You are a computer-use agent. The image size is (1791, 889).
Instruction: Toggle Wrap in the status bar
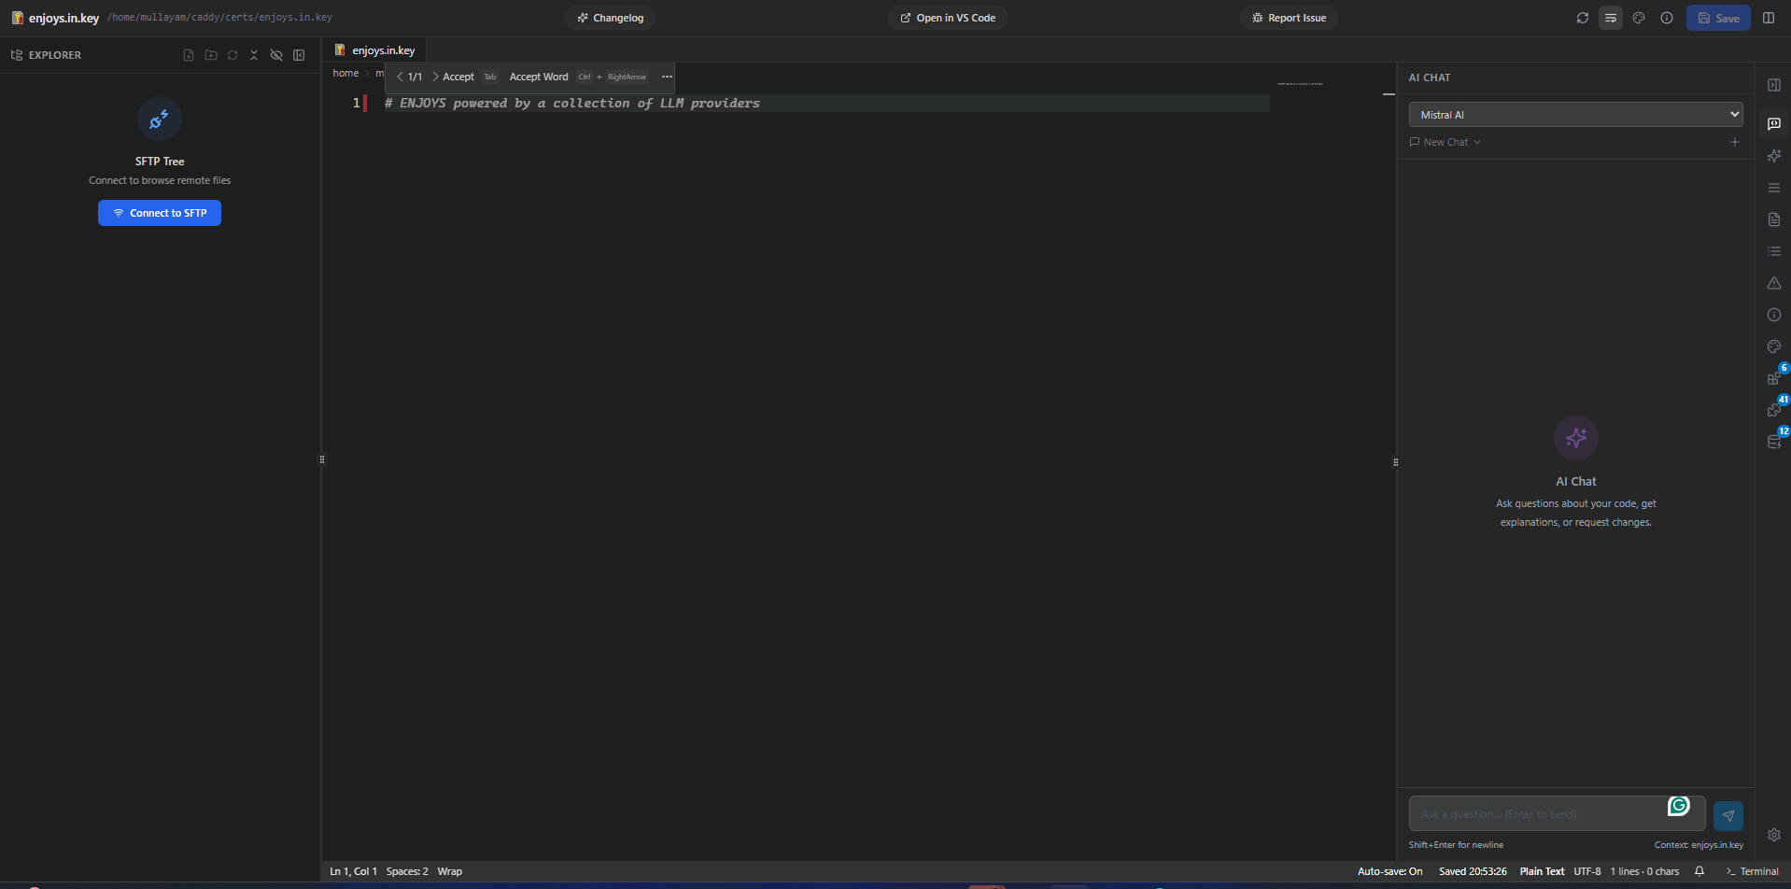tap(450, 871)
